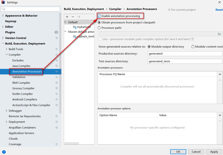Open the Keymap settings page
Viewport: 223px width, 155px height.
pyautogui.click(x=11, y=21)
